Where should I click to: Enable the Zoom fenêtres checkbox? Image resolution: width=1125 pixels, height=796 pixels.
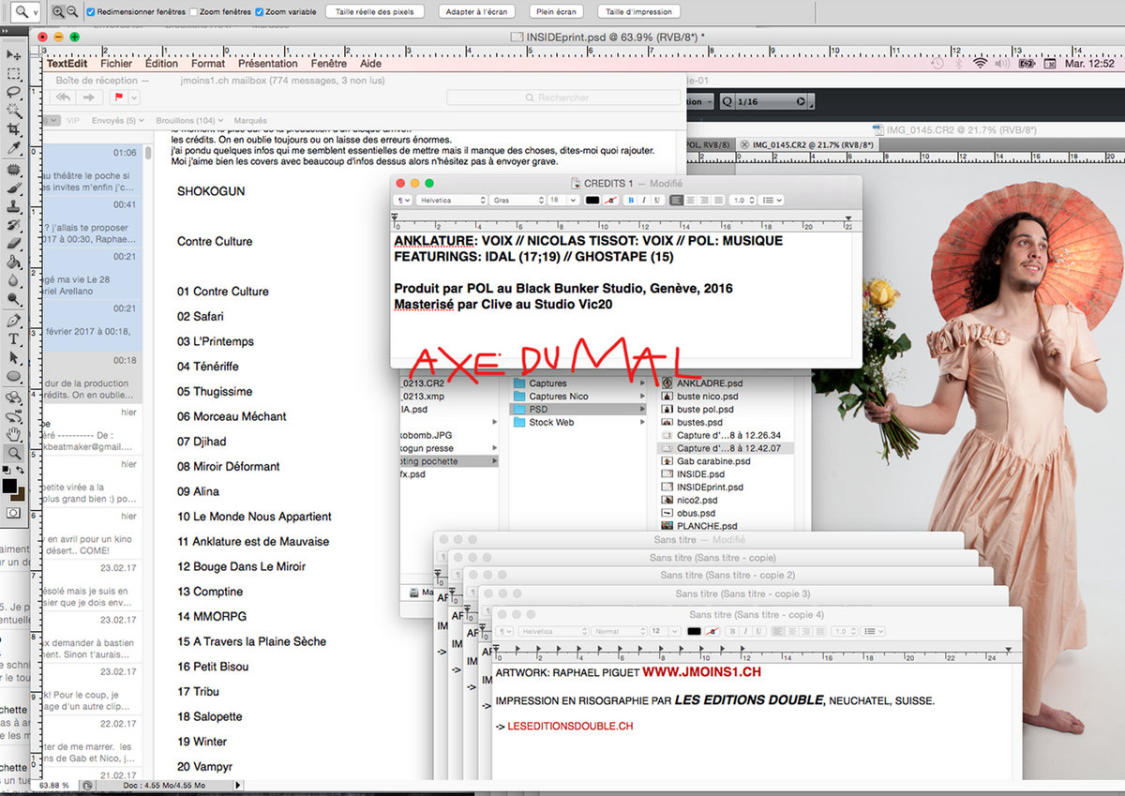(x=194, y=12)
